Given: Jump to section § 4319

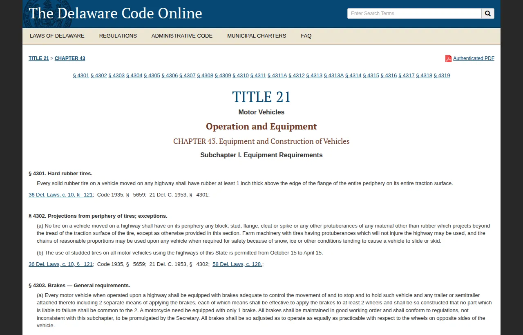Looking at the screenshot, I should coord(442,76).
